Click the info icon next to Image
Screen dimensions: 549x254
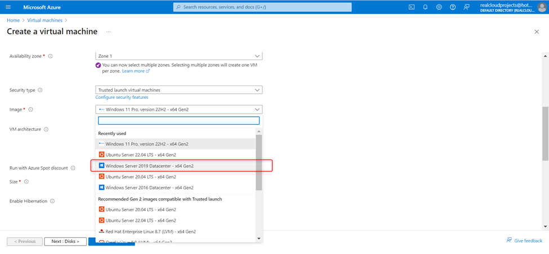pyautogui.click(x=30, y=110)
